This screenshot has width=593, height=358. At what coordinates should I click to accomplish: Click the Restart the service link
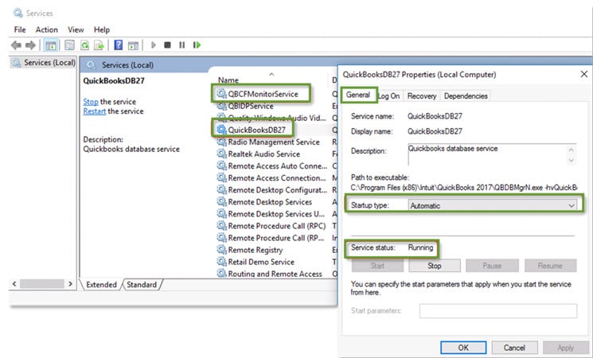[x=94, y=111]
